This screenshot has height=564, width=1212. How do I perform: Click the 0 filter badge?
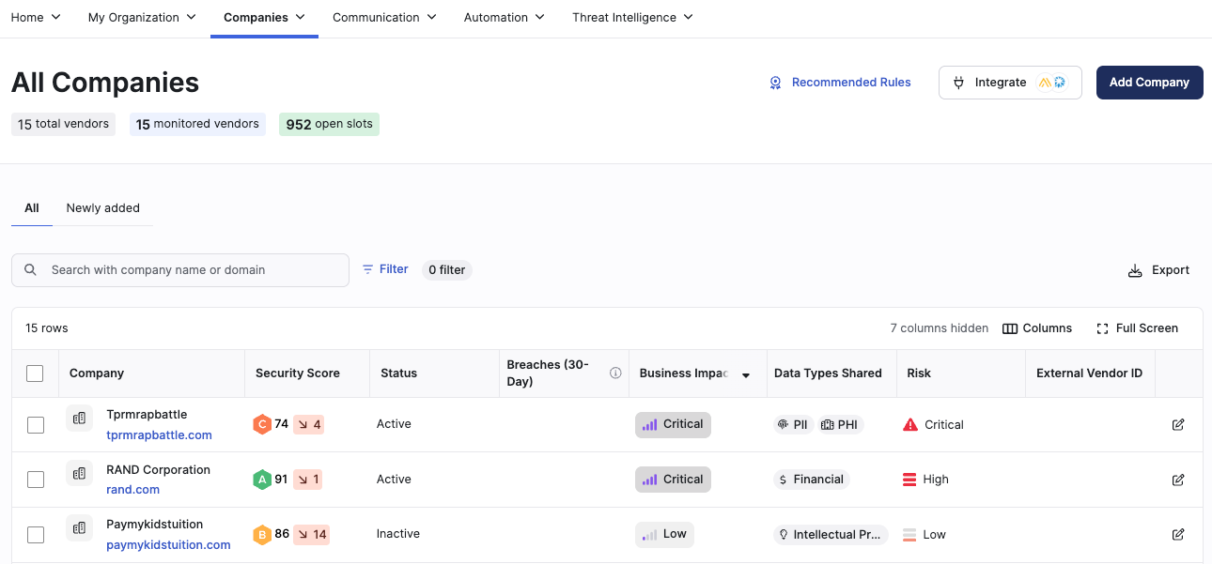[447, 270]
